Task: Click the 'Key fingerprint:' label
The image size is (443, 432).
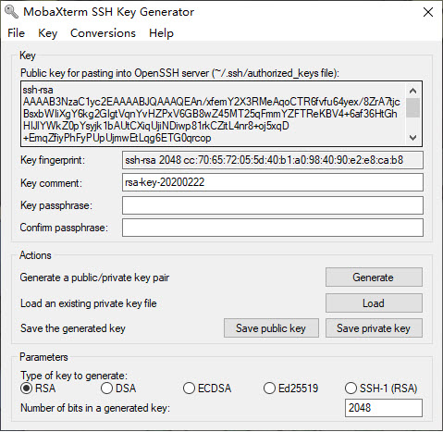Action: 53,160
